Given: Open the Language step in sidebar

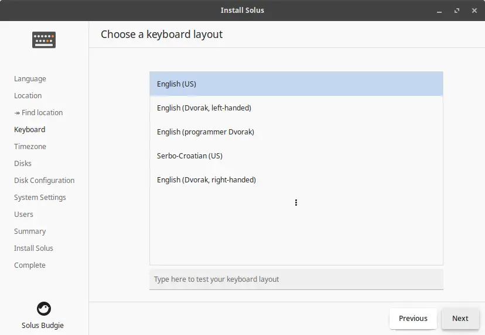Looking at the screenshot, I should tap(30, 79).
